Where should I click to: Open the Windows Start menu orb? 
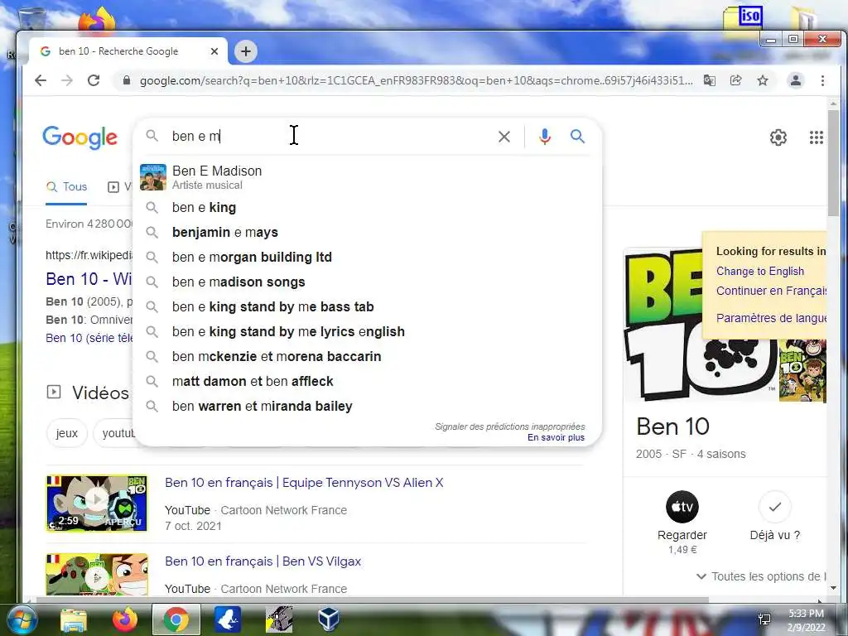(21, 619)
